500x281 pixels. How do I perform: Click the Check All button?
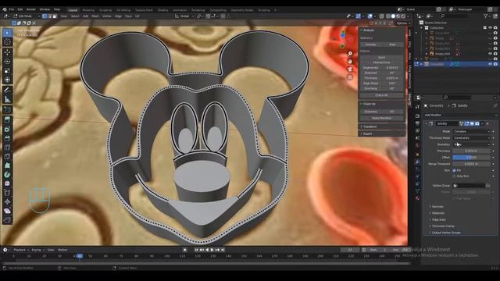coord(382,95)
